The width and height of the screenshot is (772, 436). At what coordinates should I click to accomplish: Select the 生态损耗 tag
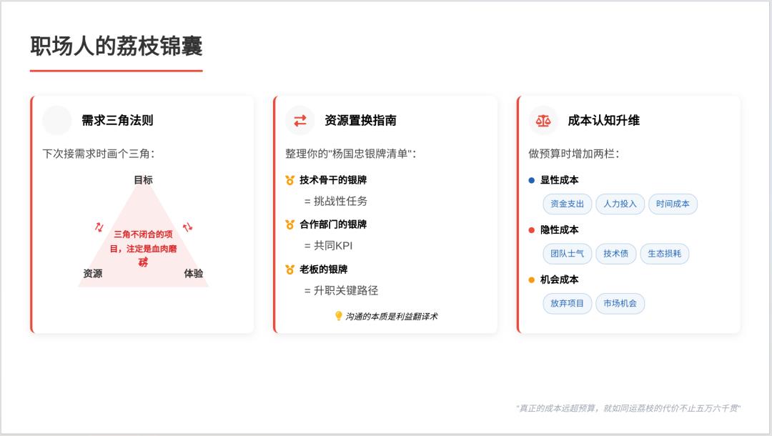[664, 254]
